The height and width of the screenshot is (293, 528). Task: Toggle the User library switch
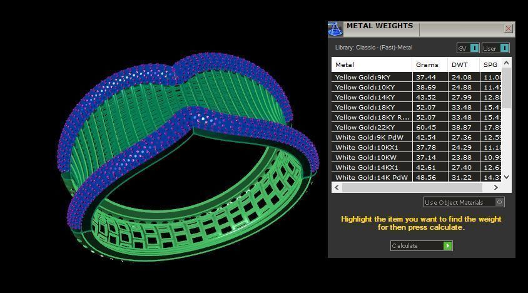coord(495,48)
